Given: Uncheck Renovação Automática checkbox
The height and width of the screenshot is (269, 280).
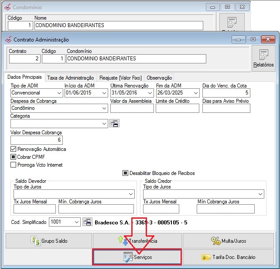Looking at the screenshot, I should tap(13, 149).
